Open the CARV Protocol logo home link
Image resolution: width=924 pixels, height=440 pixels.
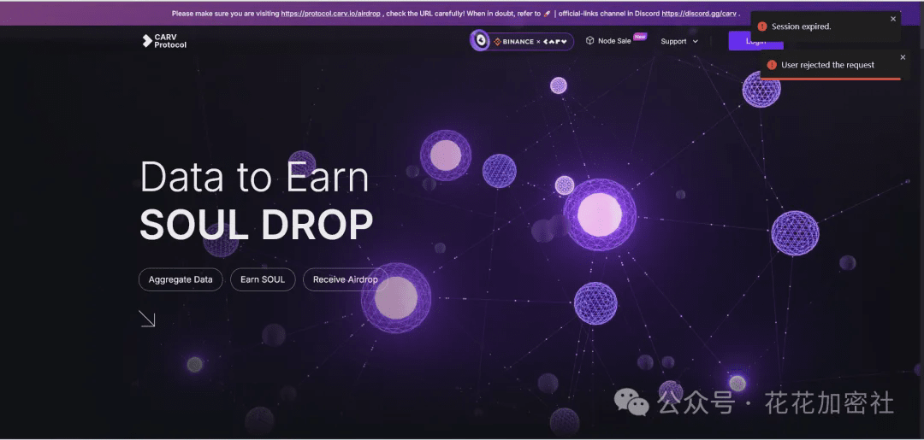[164, 41]
